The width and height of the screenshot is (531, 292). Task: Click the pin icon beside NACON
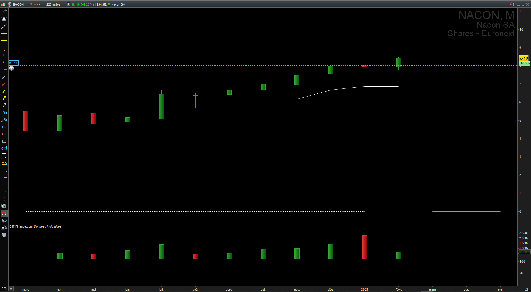point(9,4)
